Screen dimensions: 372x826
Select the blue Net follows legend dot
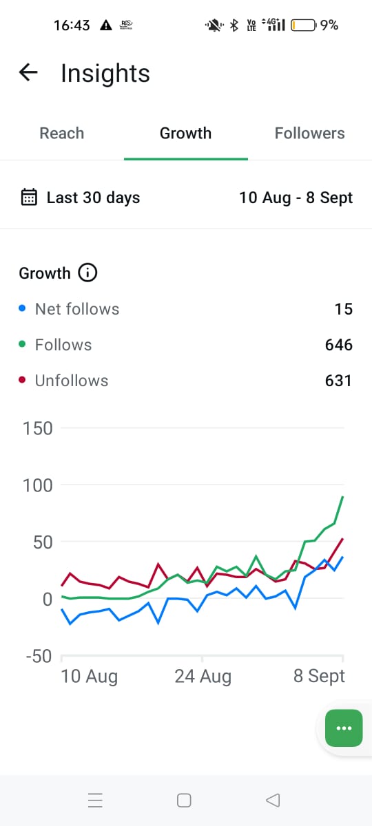(22, 309)
